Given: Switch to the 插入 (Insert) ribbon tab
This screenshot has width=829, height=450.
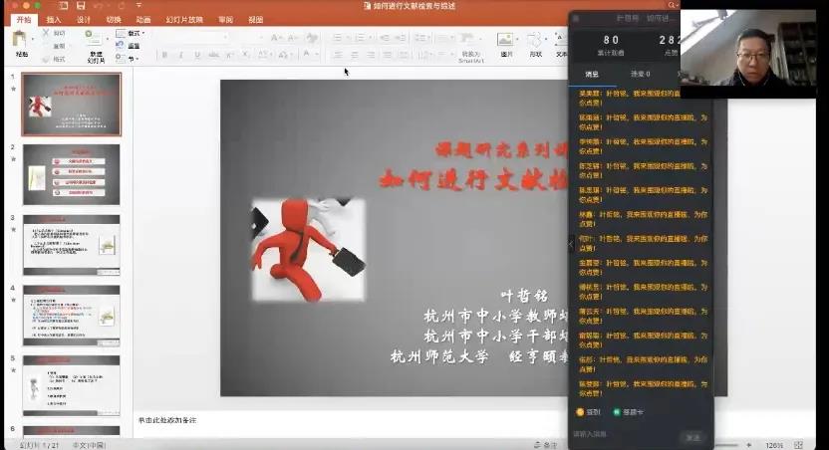Looking at the screenshot, I should coord(53,19).
